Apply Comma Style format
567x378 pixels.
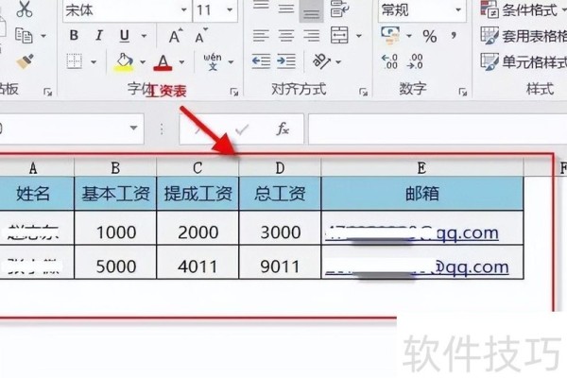(x=454, y=36)
